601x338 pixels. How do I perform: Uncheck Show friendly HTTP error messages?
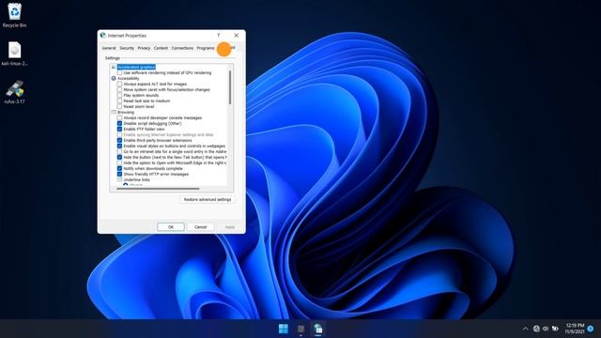coord(119,174)
